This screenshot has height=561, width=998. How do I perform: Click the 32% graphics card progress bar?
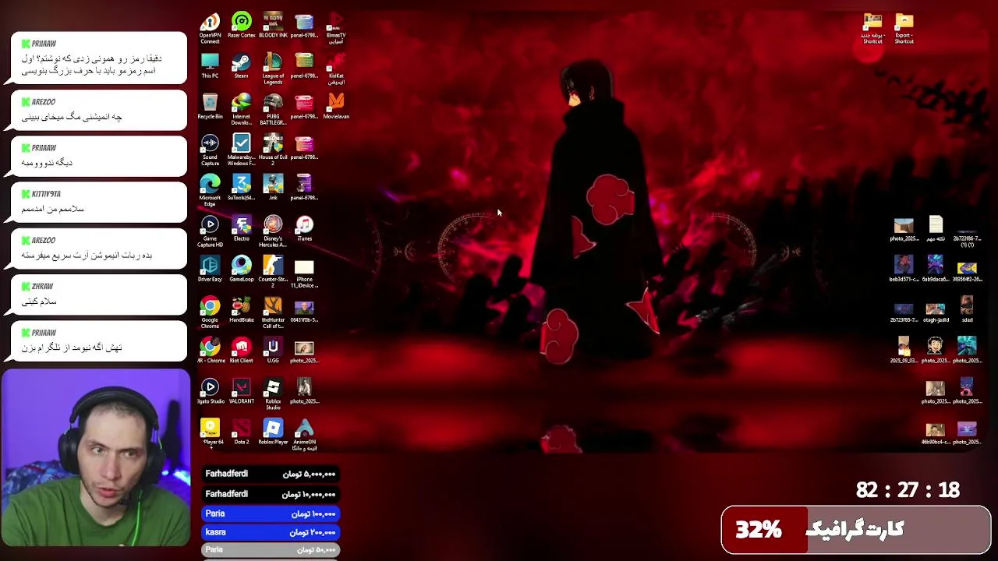click(x=856, y=530)
